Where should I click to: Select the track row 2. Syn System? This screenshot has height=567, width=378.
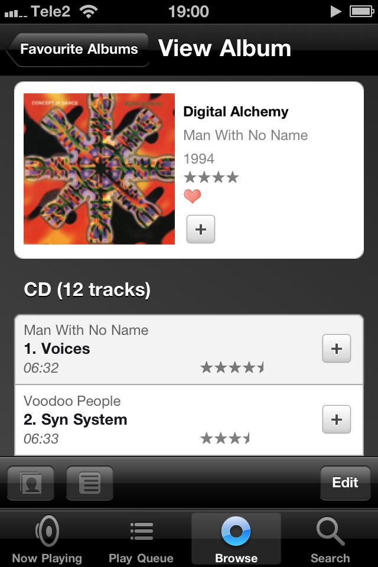[189, 420]
